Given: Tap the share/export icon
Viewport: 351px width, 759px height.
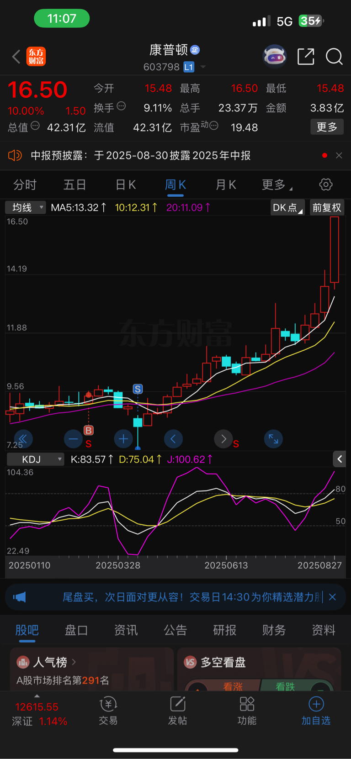Looking at the screenshot, I should (306, 57).
